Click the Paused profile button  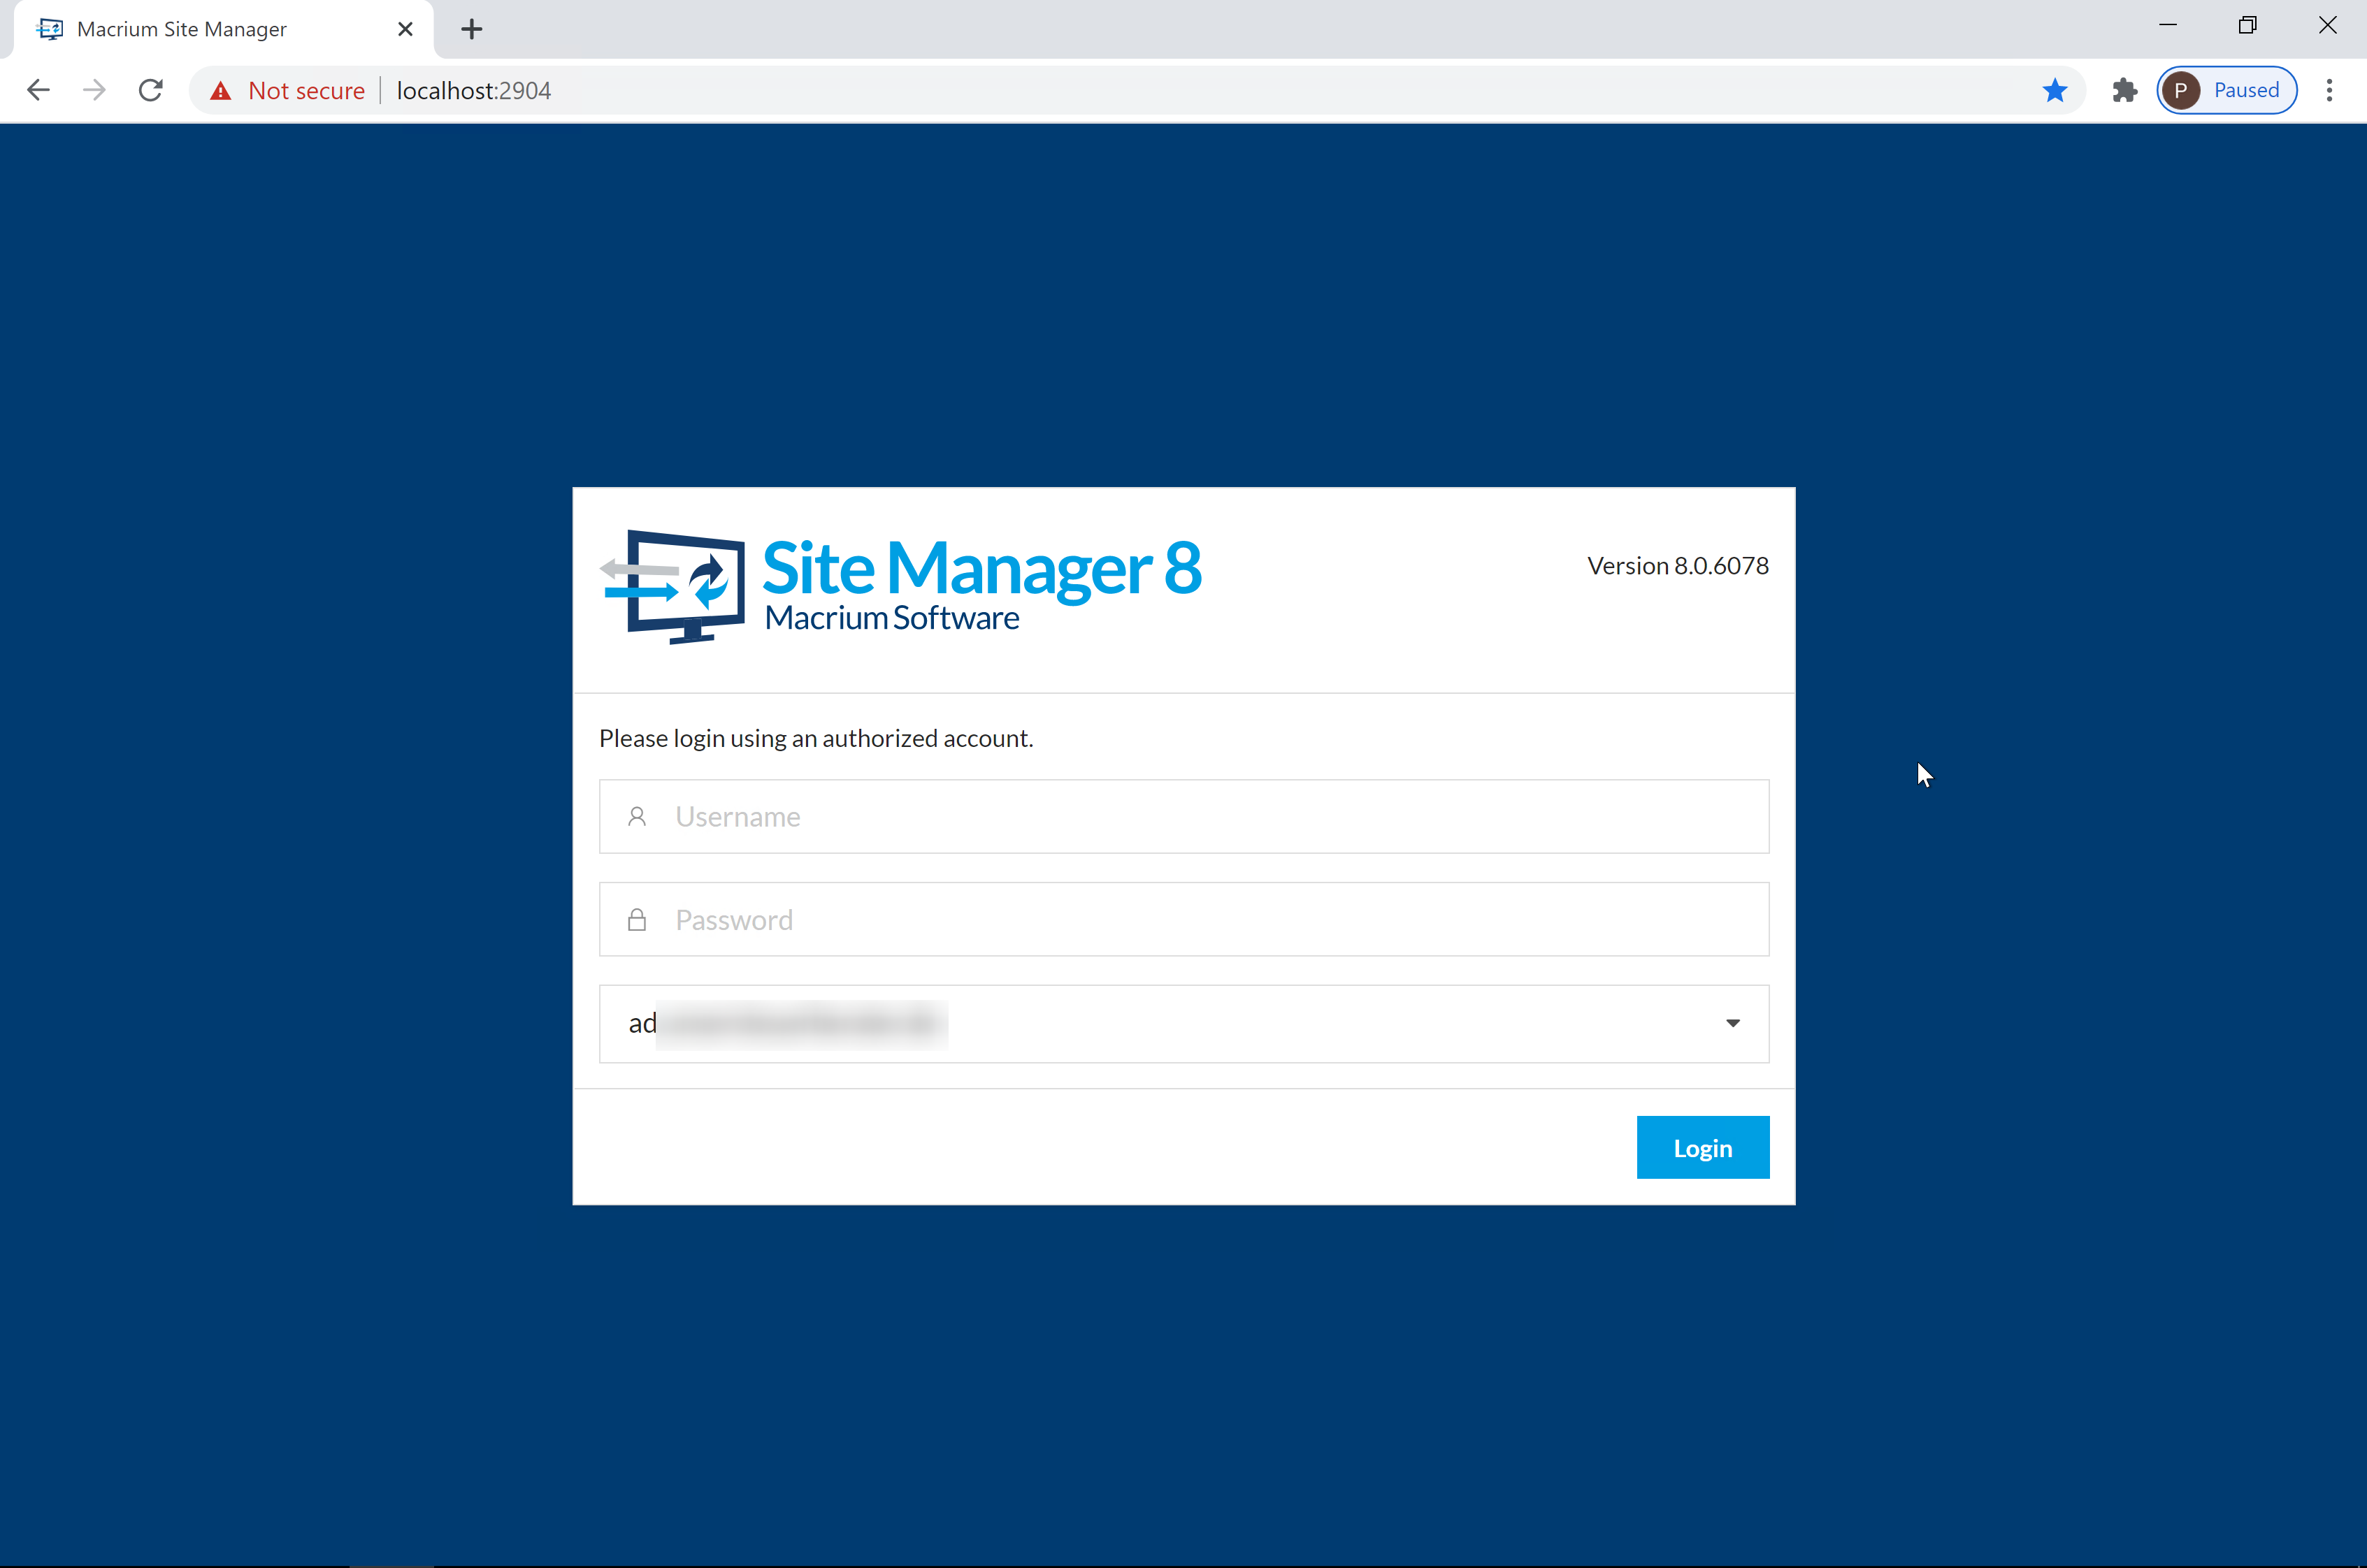pos(2226,90)
